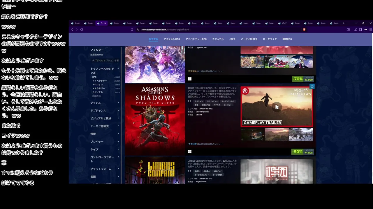The image size is (373, 209).
Task: Click the filter tag search field
Action: coord(105,60)
